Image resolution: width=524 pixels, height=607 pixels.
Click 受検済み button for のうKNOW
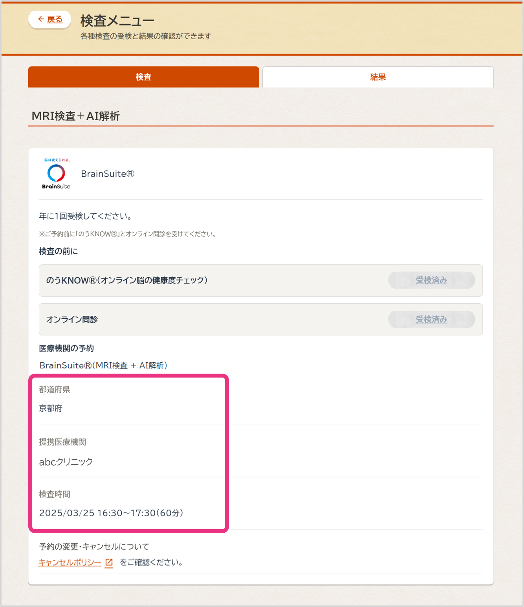[431, 281]
